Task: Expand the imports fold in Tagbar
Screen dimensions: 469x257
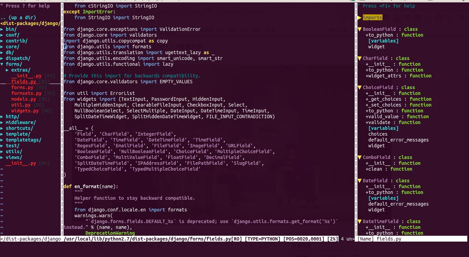Action: [359, 18]
